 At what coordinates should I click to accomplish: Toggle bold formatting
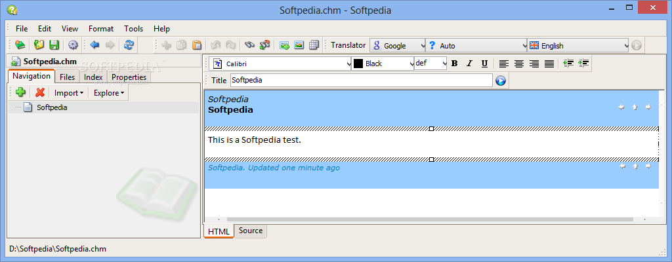click(455, 64)
